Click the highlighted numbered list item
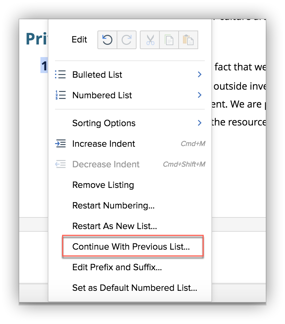285x324 pixels. (x=43, y=65)
